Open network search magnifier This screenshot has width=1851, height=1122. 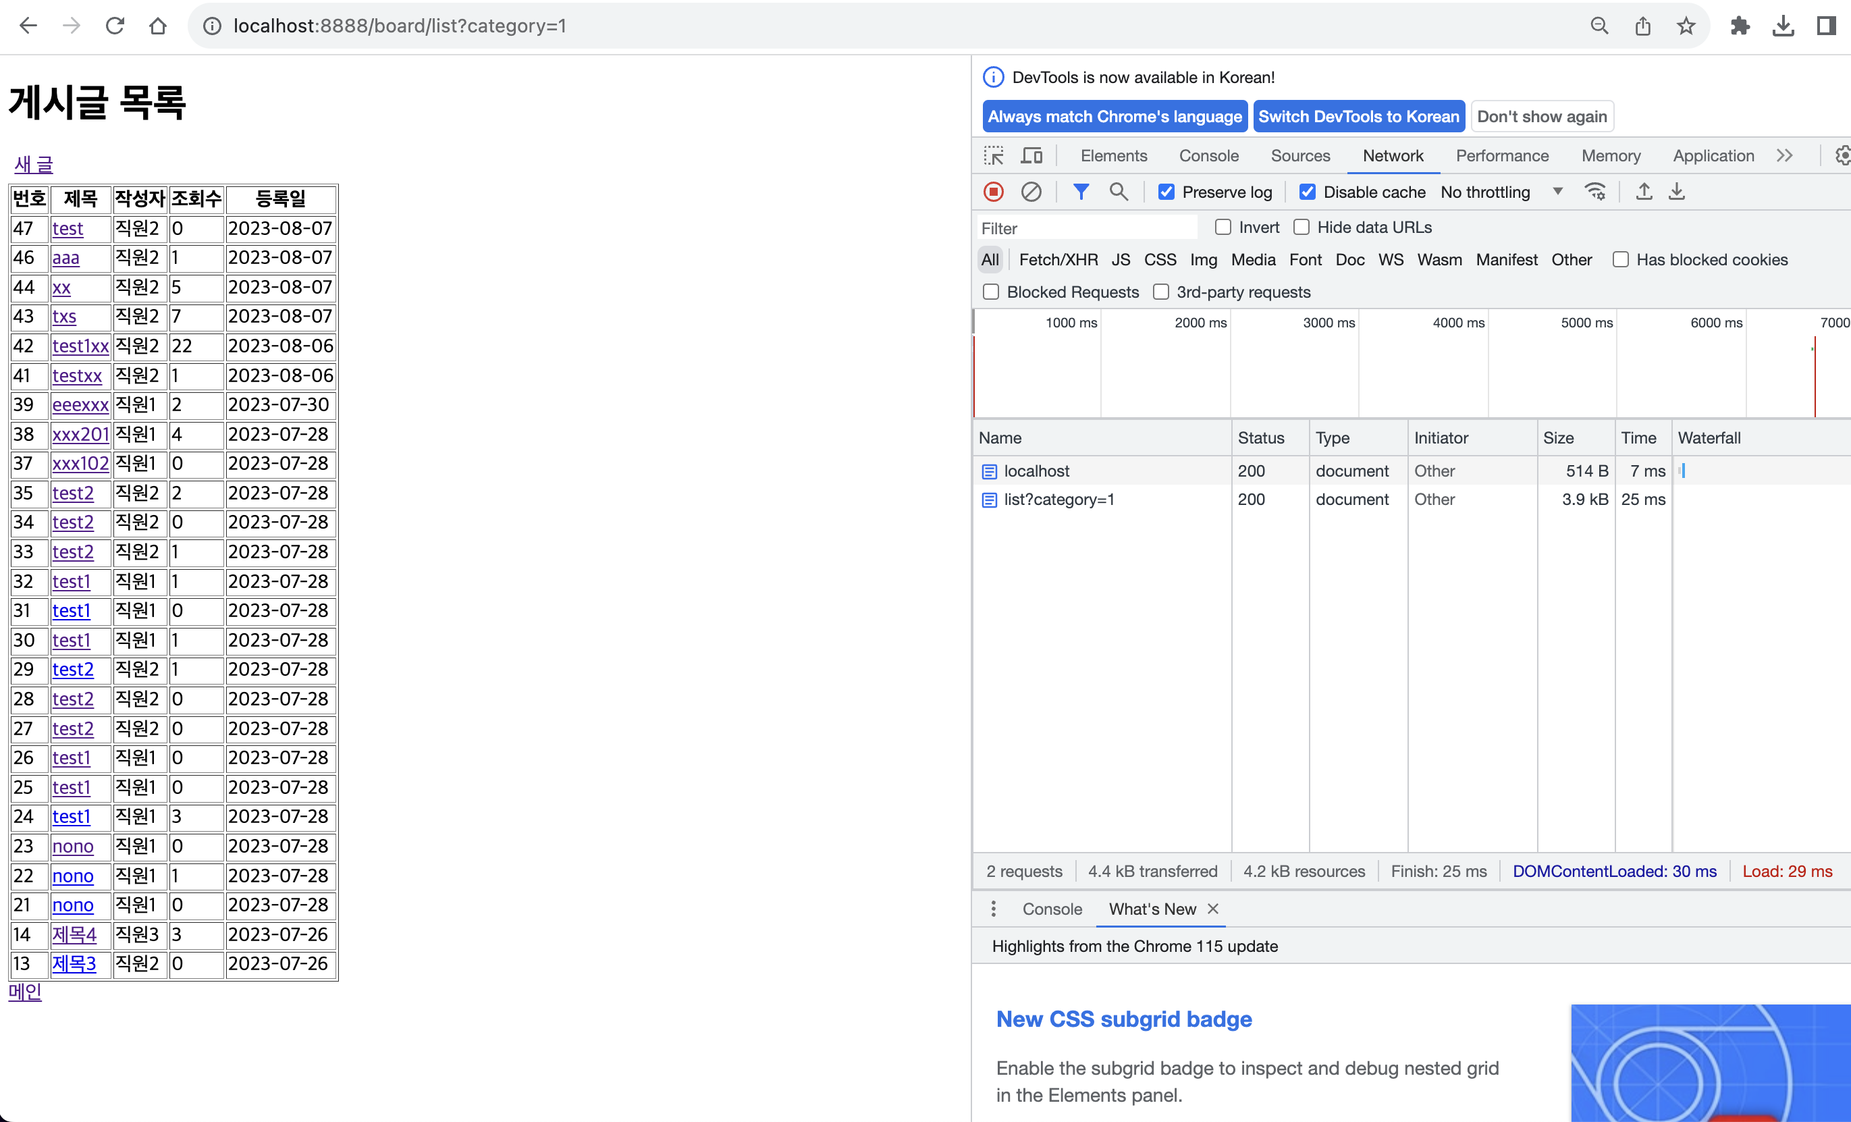[x=1119, y=192]
